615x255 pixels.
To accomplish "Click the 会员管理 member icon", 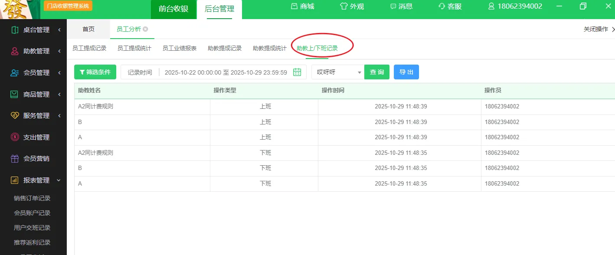I will click(15, 73).
